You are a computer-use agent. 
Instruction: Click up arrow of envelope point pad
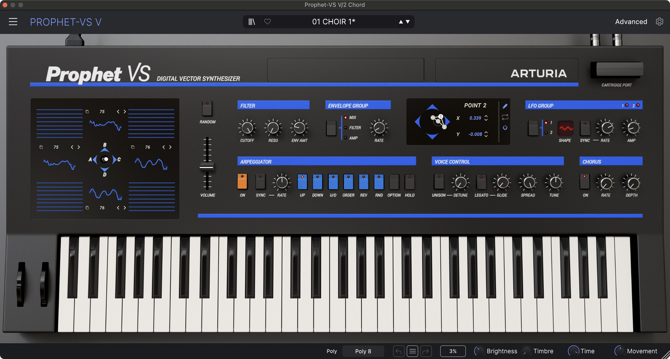click(432, 107)
